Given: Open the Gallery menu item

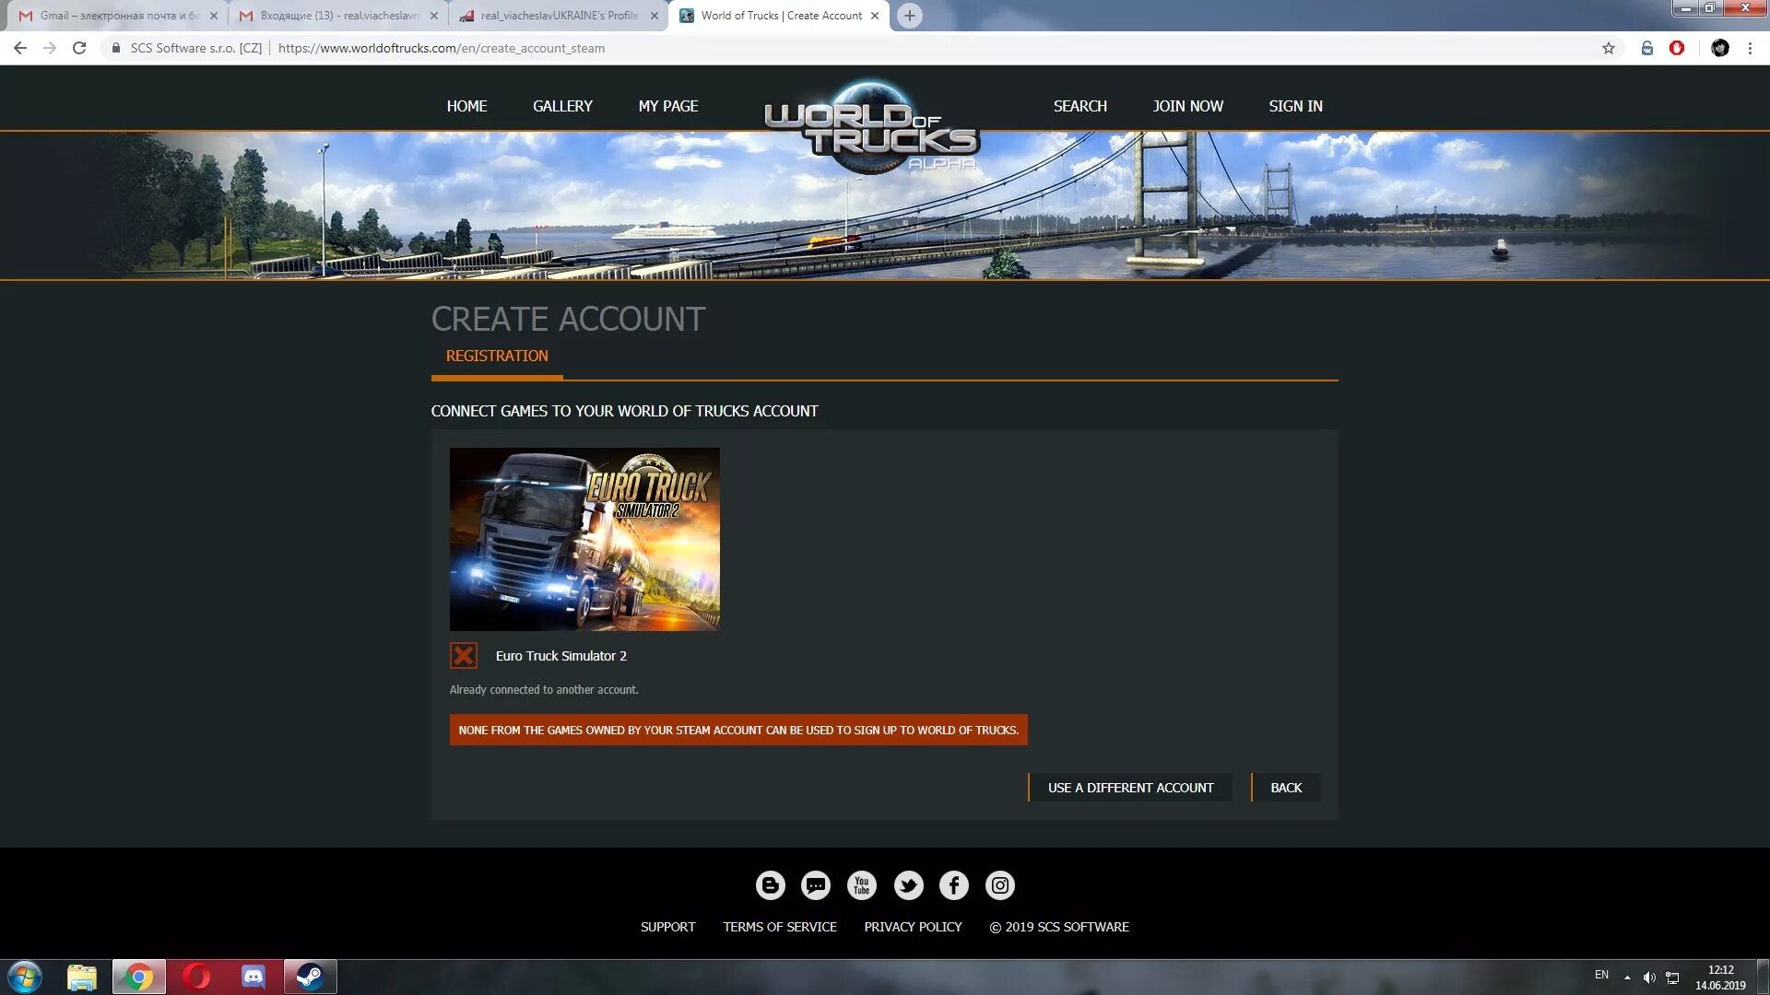Looking at the screenshot, I should click(562, 106).
